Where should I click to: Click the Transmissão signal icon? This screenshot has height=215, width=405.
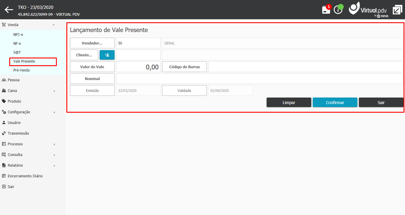pyautogui.click(x=4, y=133)
